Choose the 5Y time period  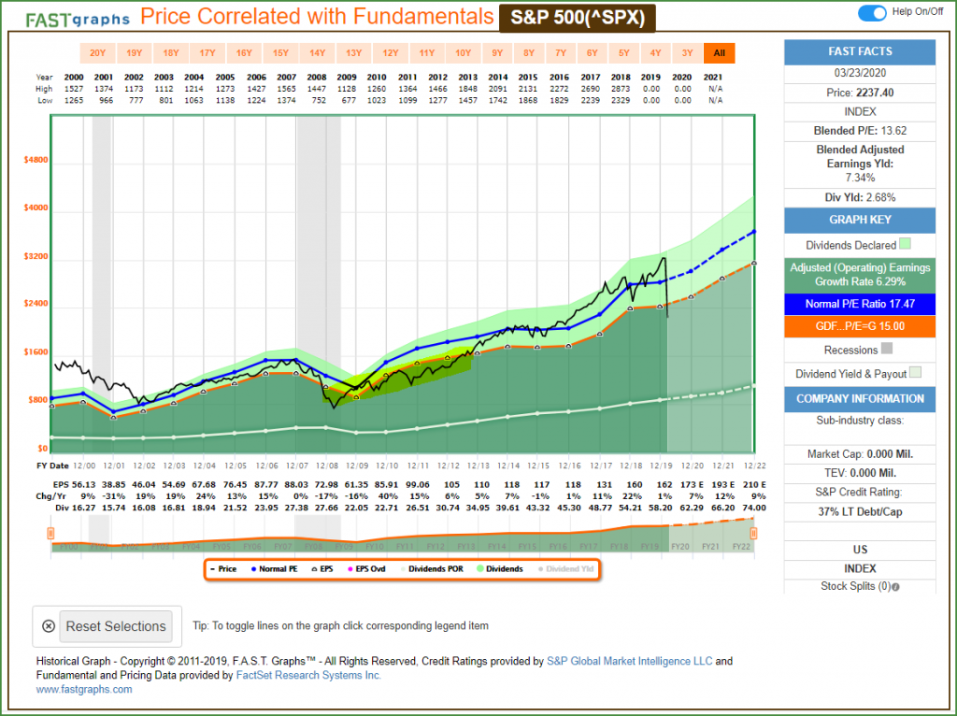[623, 53]
